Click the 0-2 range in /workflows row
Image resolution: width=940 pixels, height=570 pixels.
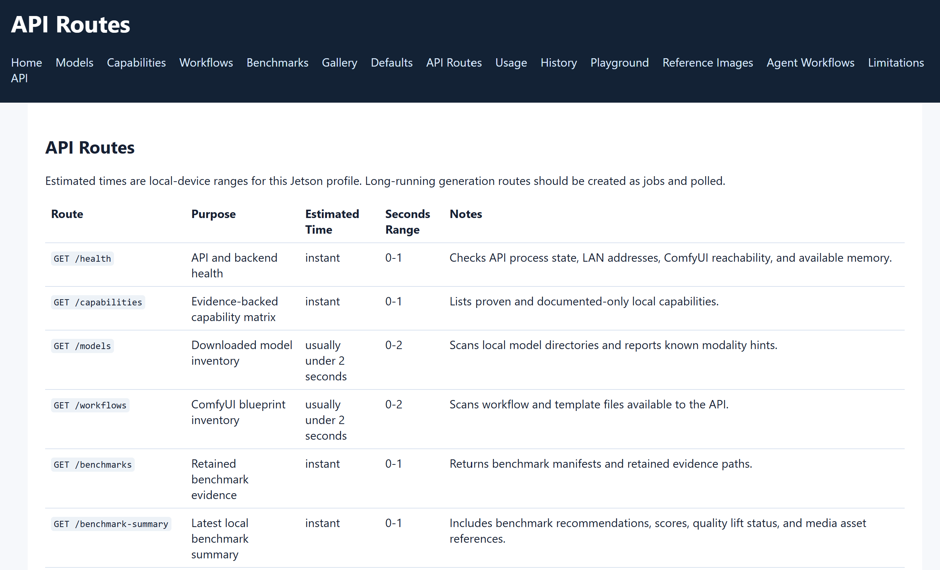click(x=394, y=404)
